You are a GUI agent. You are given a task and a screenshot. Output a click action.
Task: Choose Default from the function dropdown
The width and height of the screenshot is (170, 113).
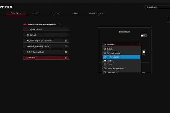coord(121,49)
